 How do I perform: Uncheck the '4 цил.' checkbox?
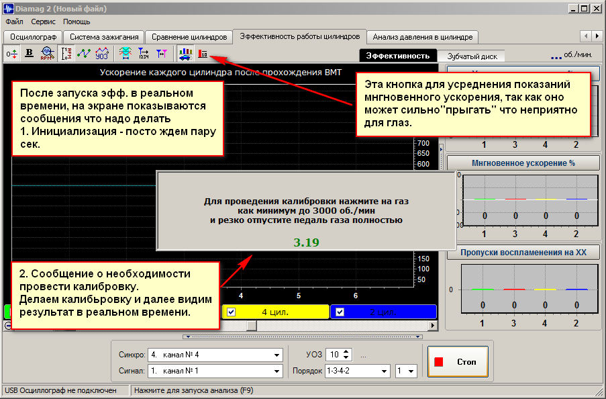pos(231,312)
